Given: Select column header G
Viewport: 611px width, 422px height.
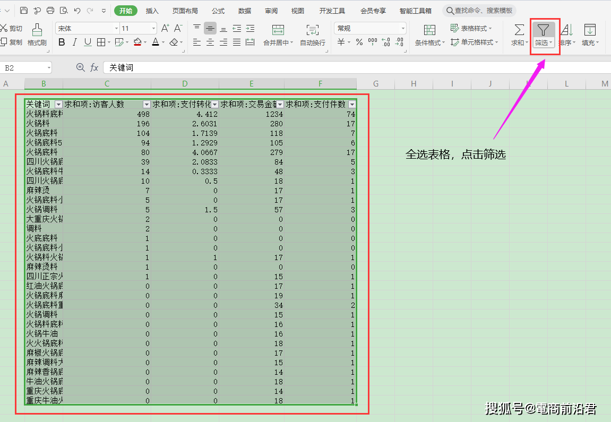Looking at the screenshot, I should 376,83.
